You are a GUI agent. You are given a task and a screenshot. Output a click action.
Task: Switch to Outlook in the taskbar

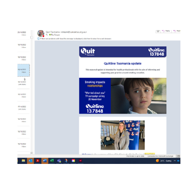(31, 161)
